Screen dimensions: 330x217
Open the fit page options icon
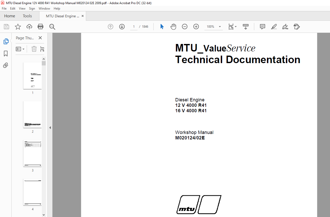(232, 27)
